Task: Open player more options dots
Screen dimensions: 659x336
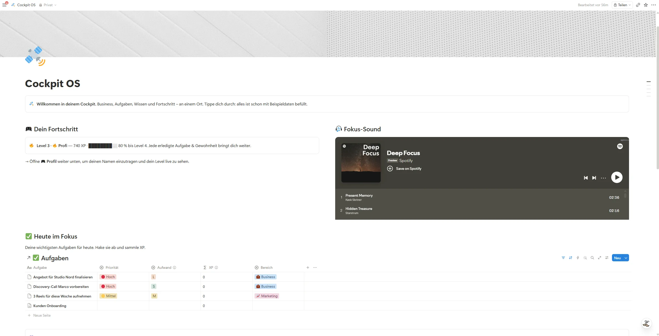Action: (603, 178)
